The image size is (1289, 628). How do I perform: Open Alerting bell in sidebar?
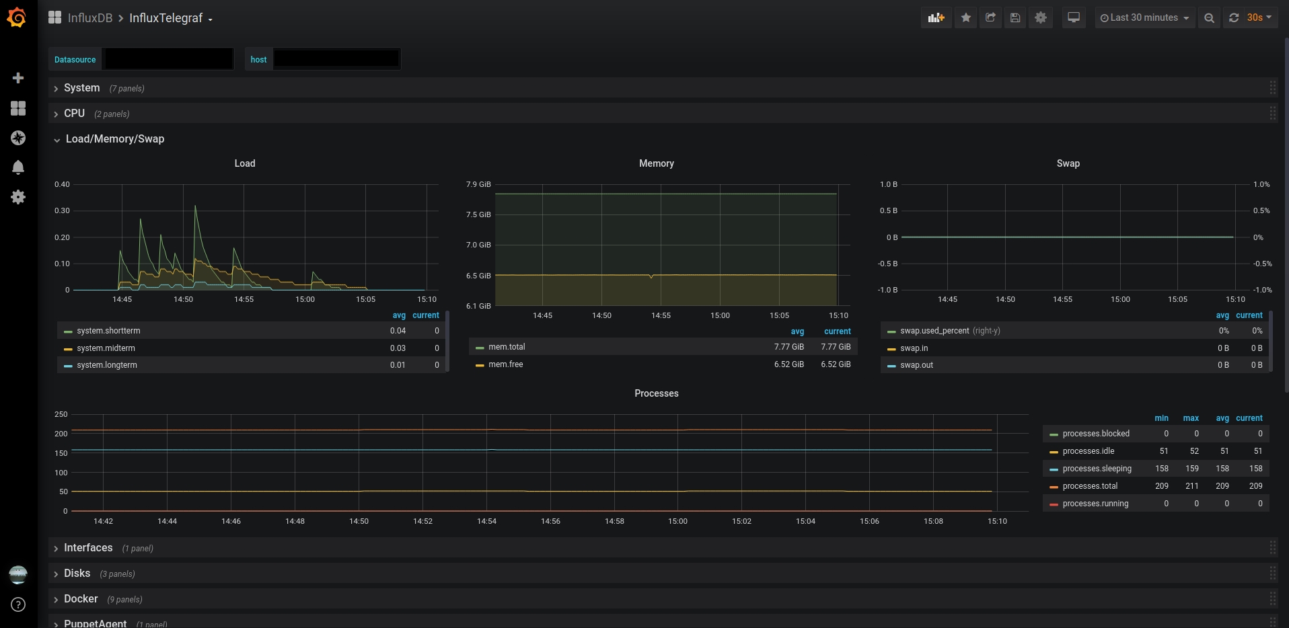[x=18, y=167]
